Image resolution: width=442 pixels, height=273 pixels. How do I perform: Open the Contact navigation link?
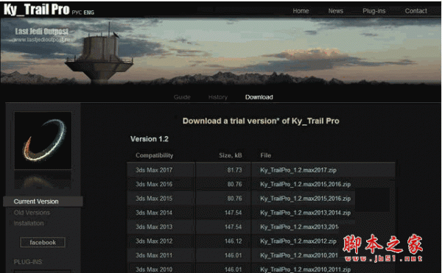[x=415, y=11]
